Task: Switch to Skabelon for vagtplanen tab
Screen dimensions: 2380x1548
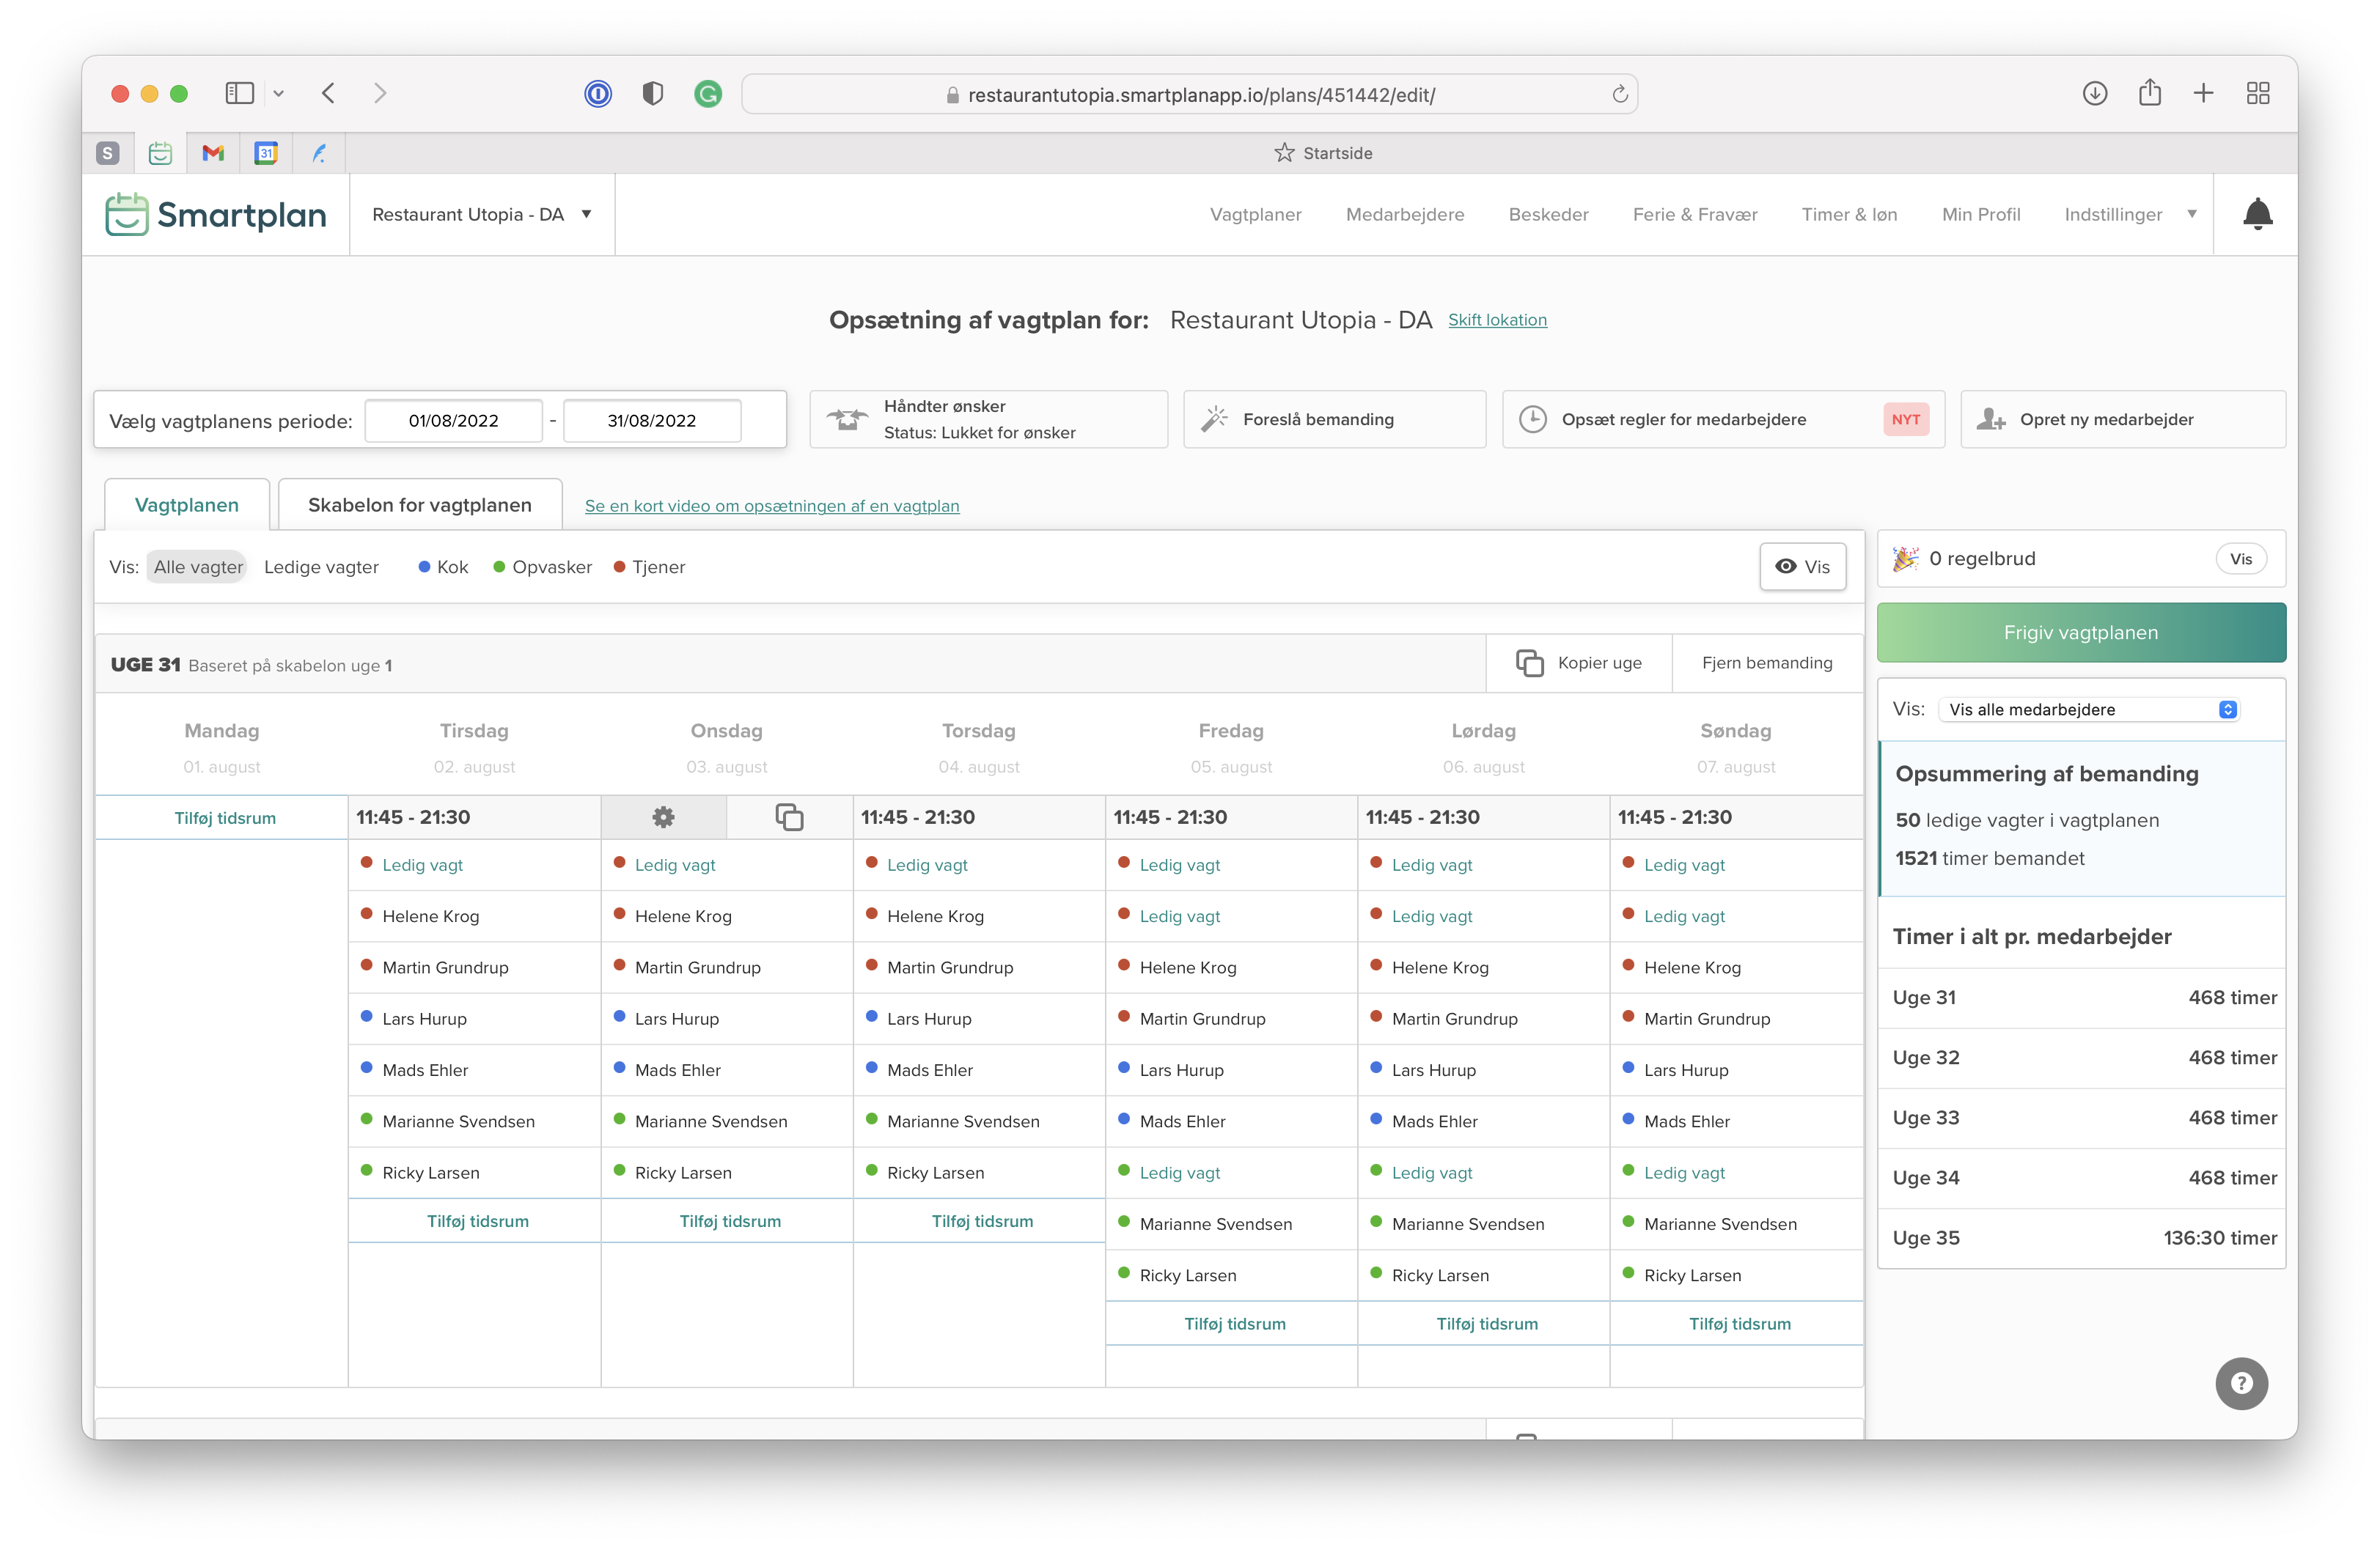Action: point(420,505)
